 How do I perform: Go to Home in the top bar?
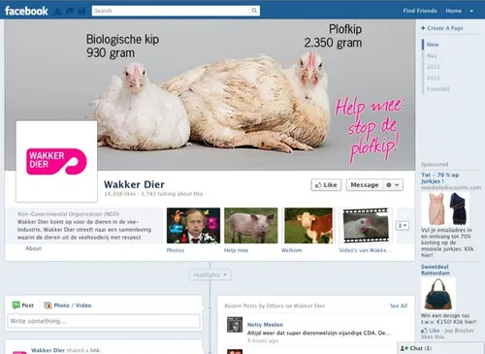453,11
